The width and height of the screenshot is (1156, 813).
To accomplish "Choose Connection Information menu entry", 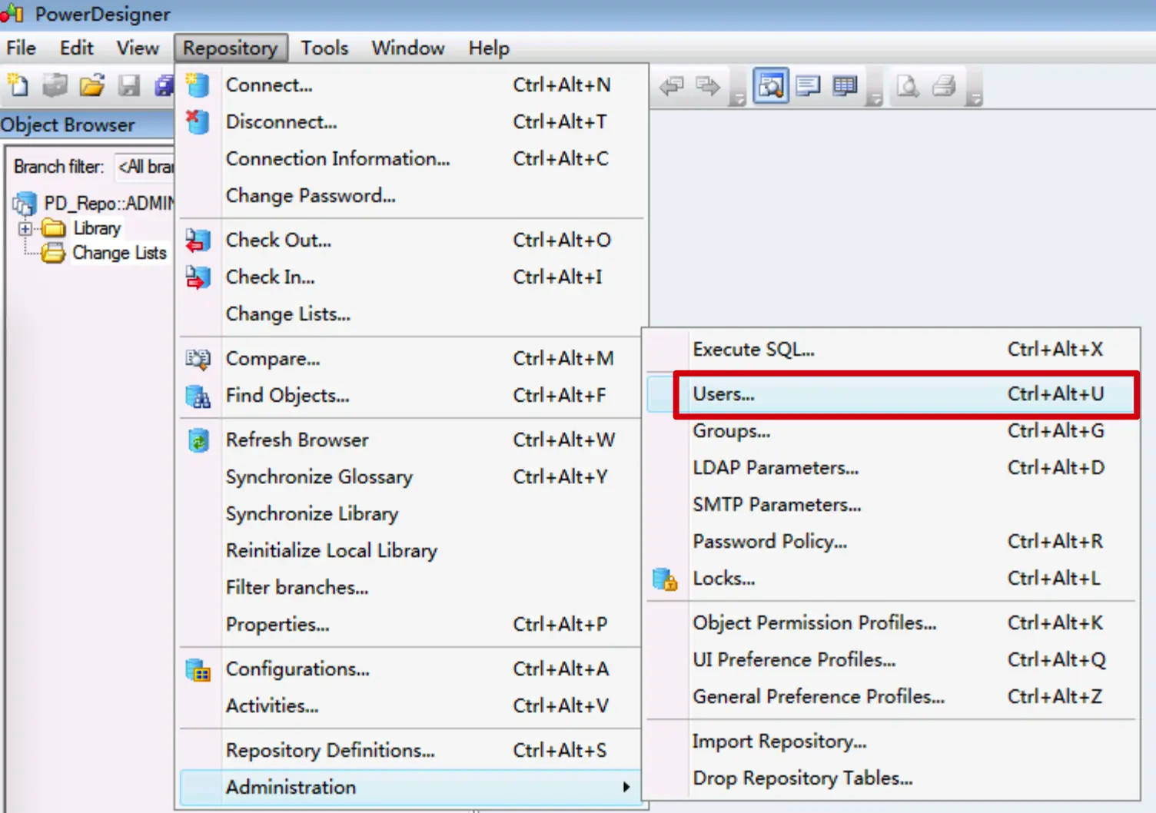I will (412, 159).
